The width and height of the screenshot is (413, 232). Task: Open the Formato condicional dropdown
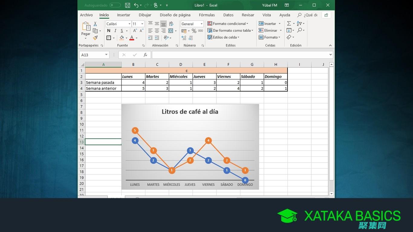[228, 24]
